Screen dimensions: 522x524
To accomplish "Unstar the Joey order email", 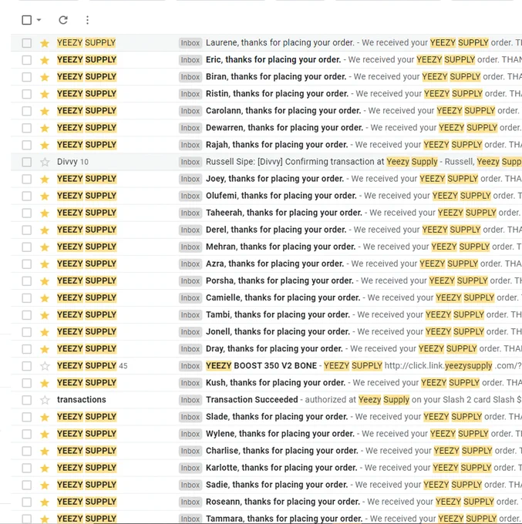I will (45, 179).
